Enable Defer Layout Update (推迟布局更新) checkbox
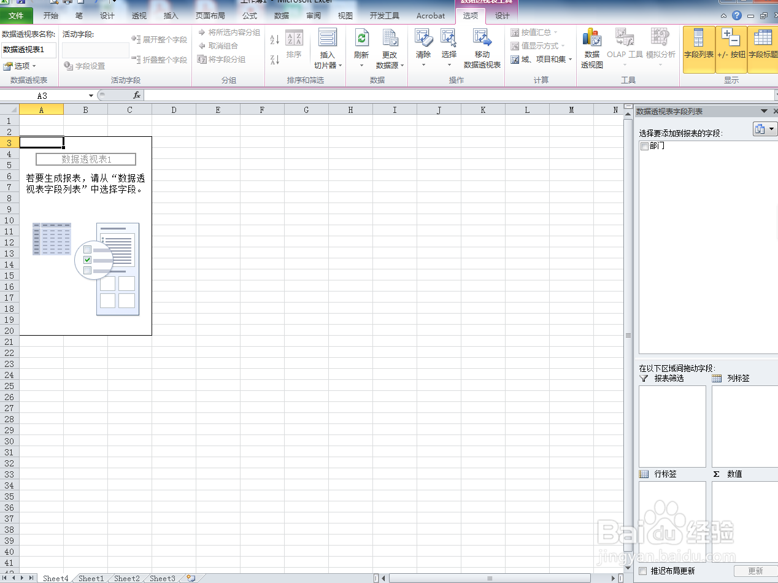Image resolution: width=778 pixels, height=583 pixels. [643, 571]
